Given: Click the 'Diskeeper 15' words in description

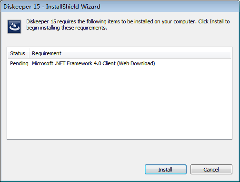Looking at the screenshot, I should click(41, 21).
